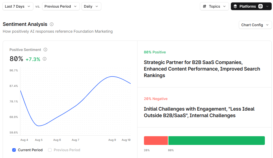The width and height of the screenshot is (273, 158).
Task: Click the info icon beside the +7.3% value
Action: point(44,59)
